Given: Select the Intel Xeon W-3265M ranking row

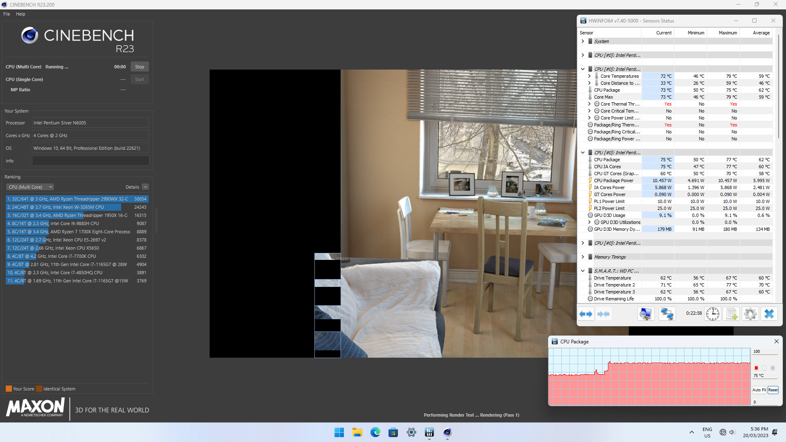Looking at the screenshot, I should pos(77,207).
